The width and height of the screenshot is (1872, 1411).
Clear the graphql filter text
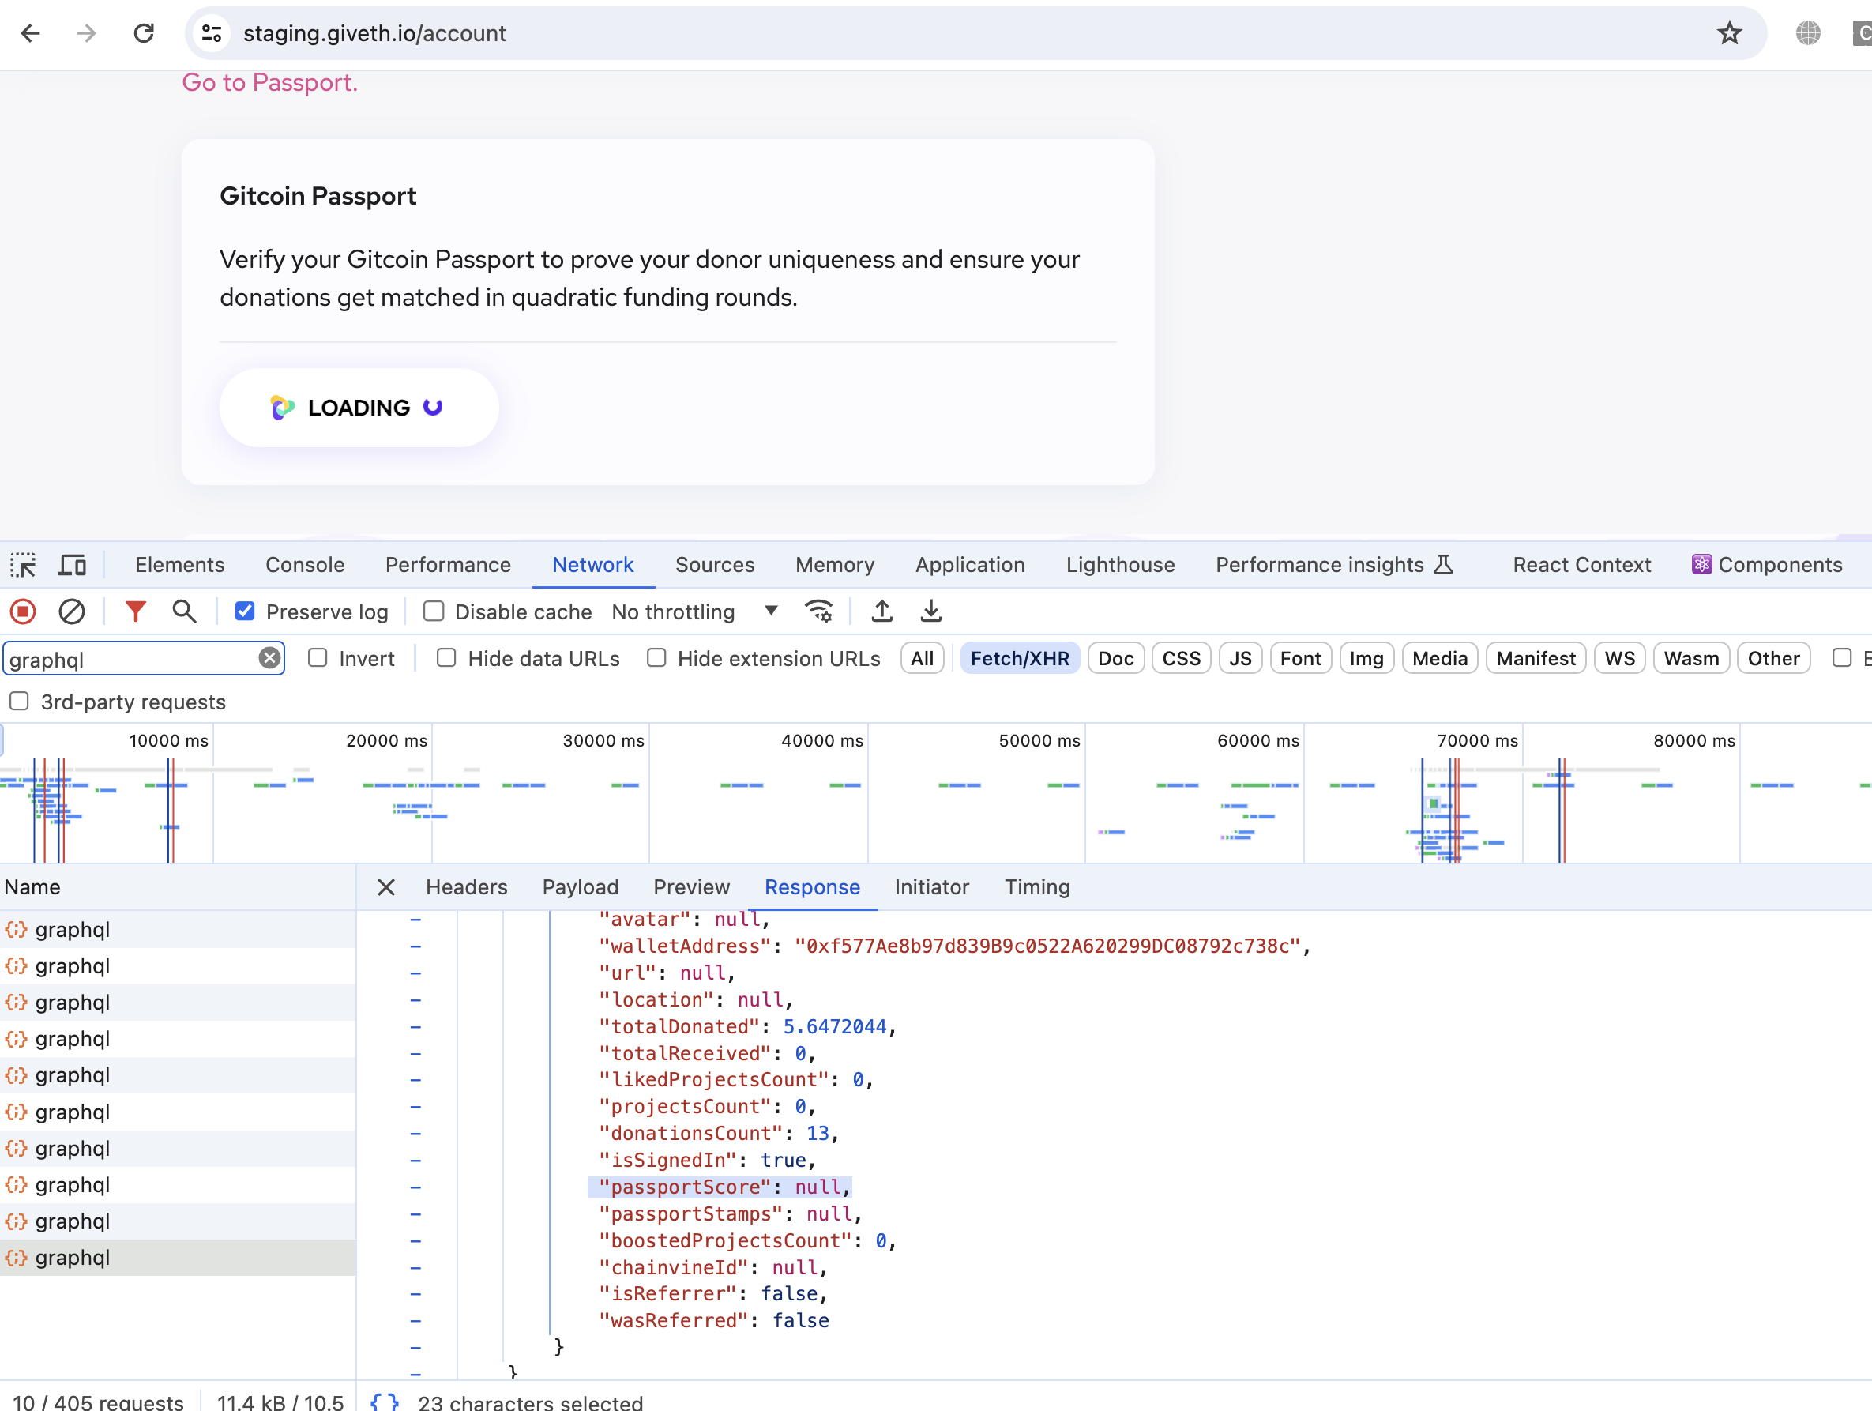point(269,657)
